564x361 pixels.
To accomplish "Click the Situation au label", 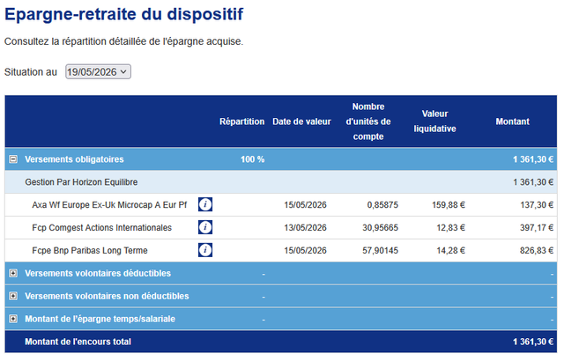I will (x=31, y=72).
